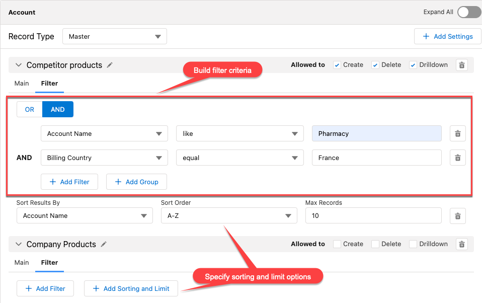This screenshot has width=482, height=303.
Task: Change Sort Order from A-Z dropdown
Action: click(x=229, y=215)
